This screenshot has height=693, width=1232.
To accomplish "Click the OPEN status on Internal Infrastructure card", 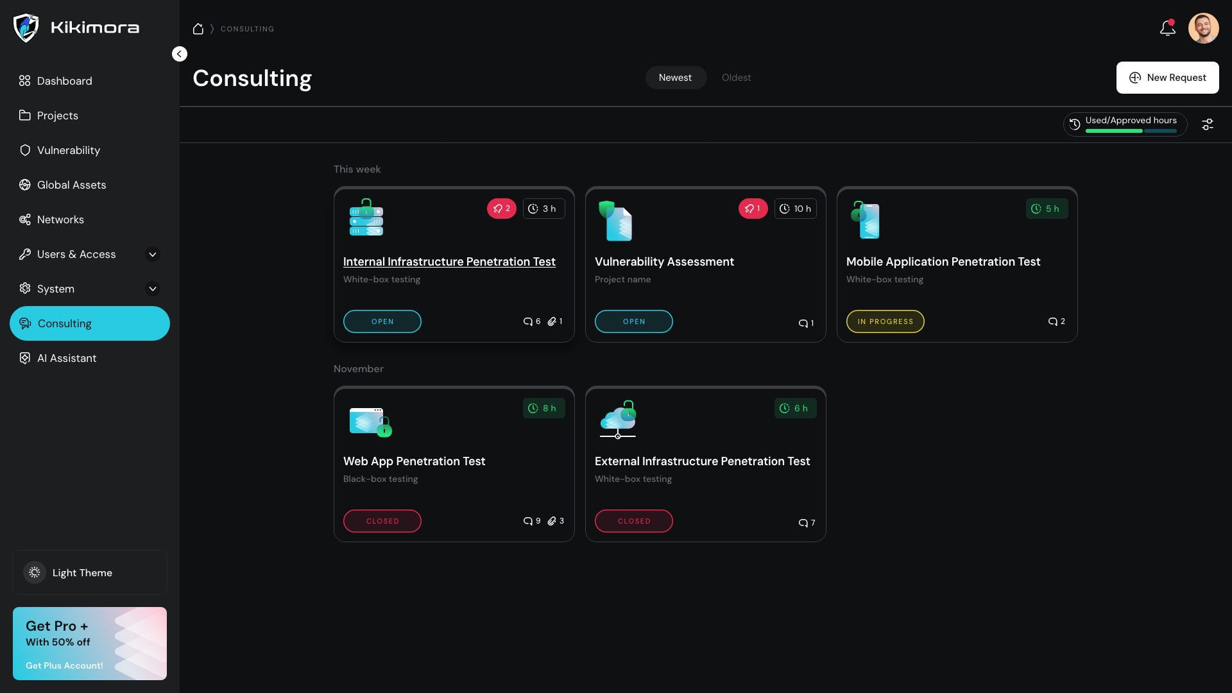I will coord(382,321).
